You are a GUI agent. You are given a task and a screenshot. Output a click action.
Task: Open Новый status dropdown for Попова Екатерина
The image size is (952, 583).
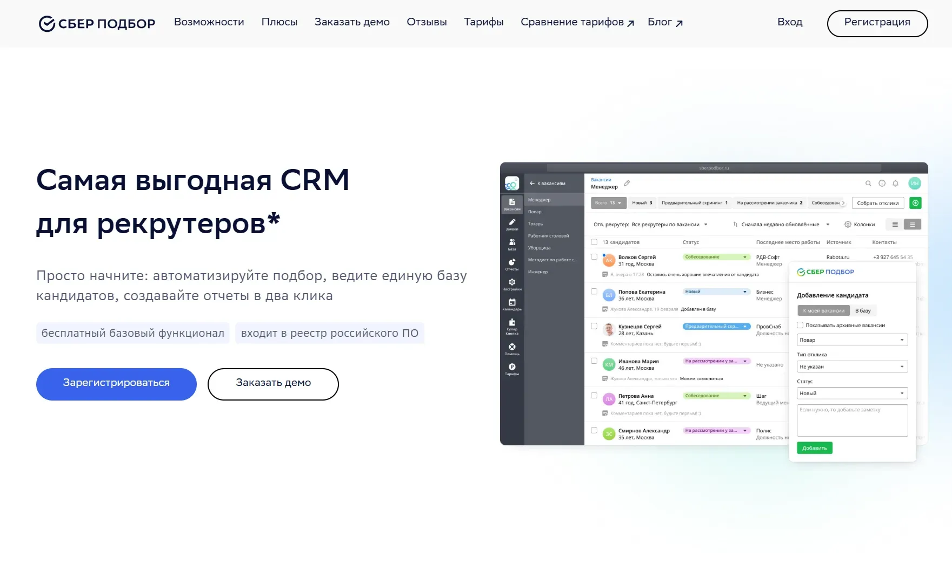[716, 291]
